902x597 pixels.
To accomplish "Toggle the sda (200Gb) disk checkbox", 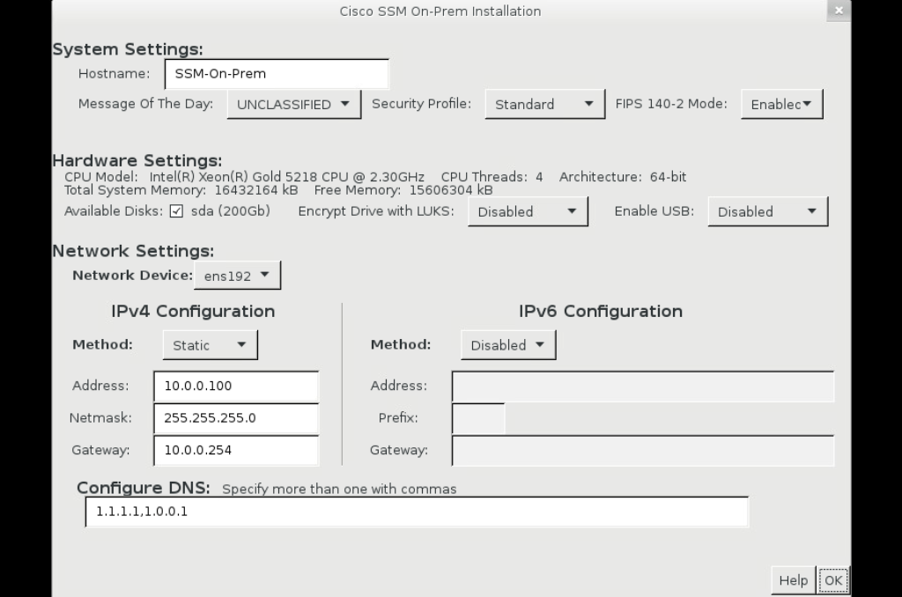I will [176, 211].
